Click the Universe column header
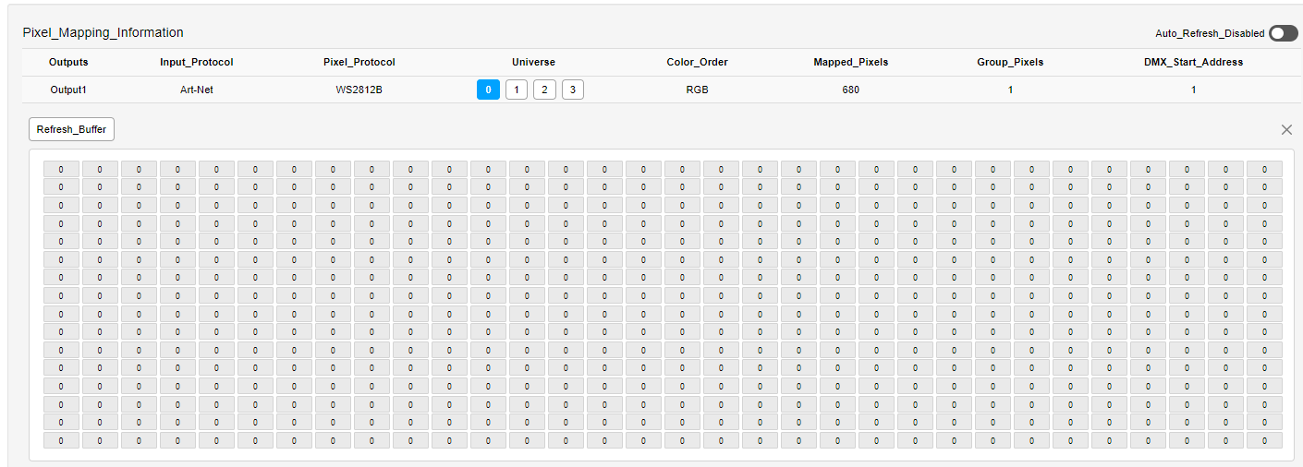The width and height of the screenshot is (1303, 467). tap(534, 62)
